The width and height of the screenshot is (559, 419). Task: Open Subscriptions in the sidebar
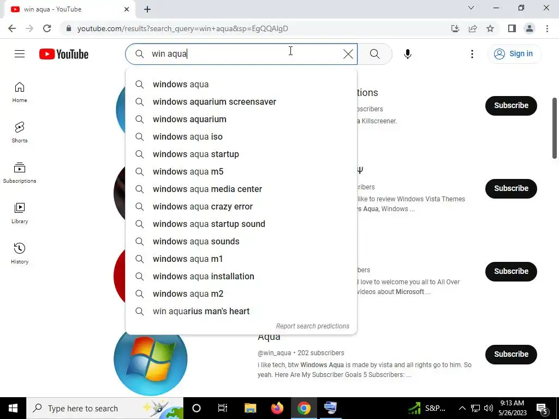pyautogui.click(x=20, y=173)
